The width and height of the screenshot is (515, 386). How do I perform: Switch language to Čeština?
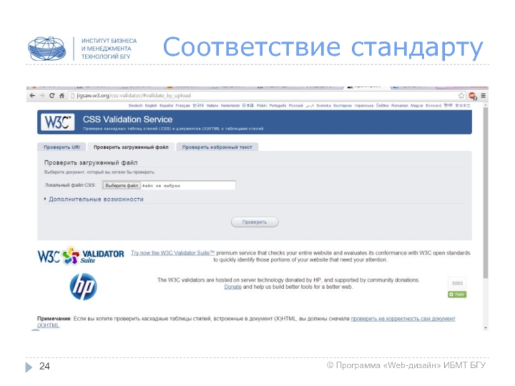click(x=382, y=106)
